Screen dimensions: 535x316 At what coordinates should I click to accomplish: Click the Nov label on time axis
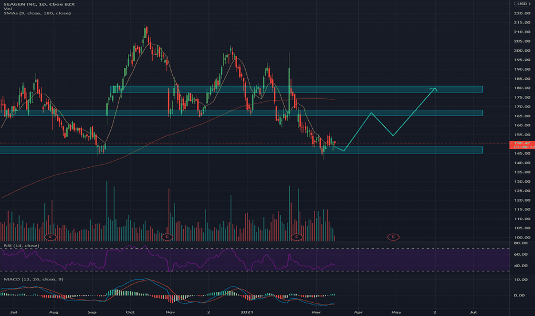tap(170, 312)
